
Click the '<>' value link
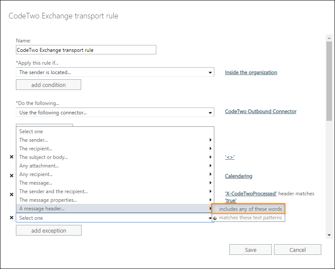point(230,157)
